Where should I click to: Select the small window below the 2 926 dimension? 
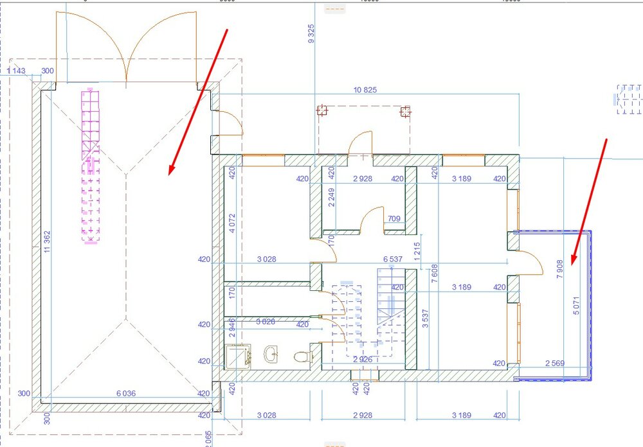[365, 375]
